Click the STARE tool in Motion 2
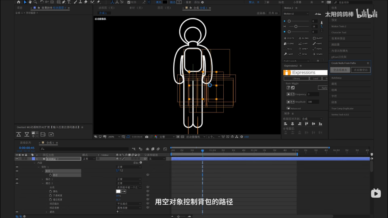 click(x=318, y=54)
